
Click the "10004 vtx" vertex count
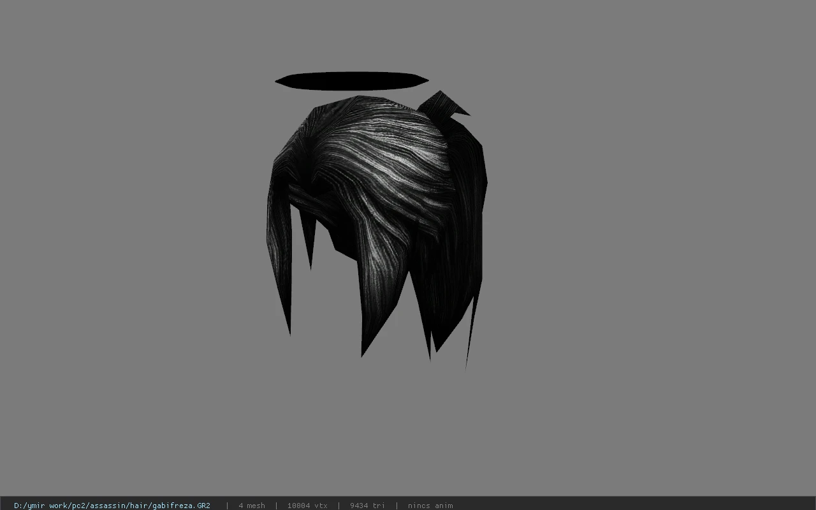click(307, 506)
